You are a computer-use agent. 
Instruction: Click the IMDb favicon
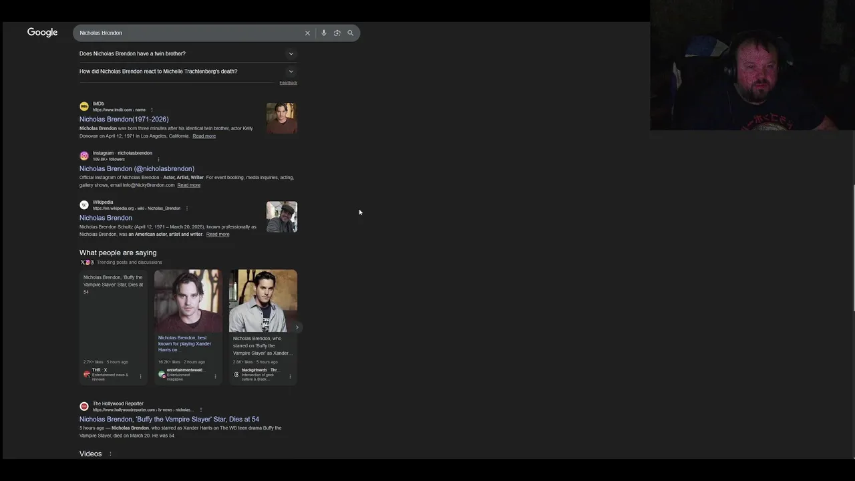(x=84, y=106)
